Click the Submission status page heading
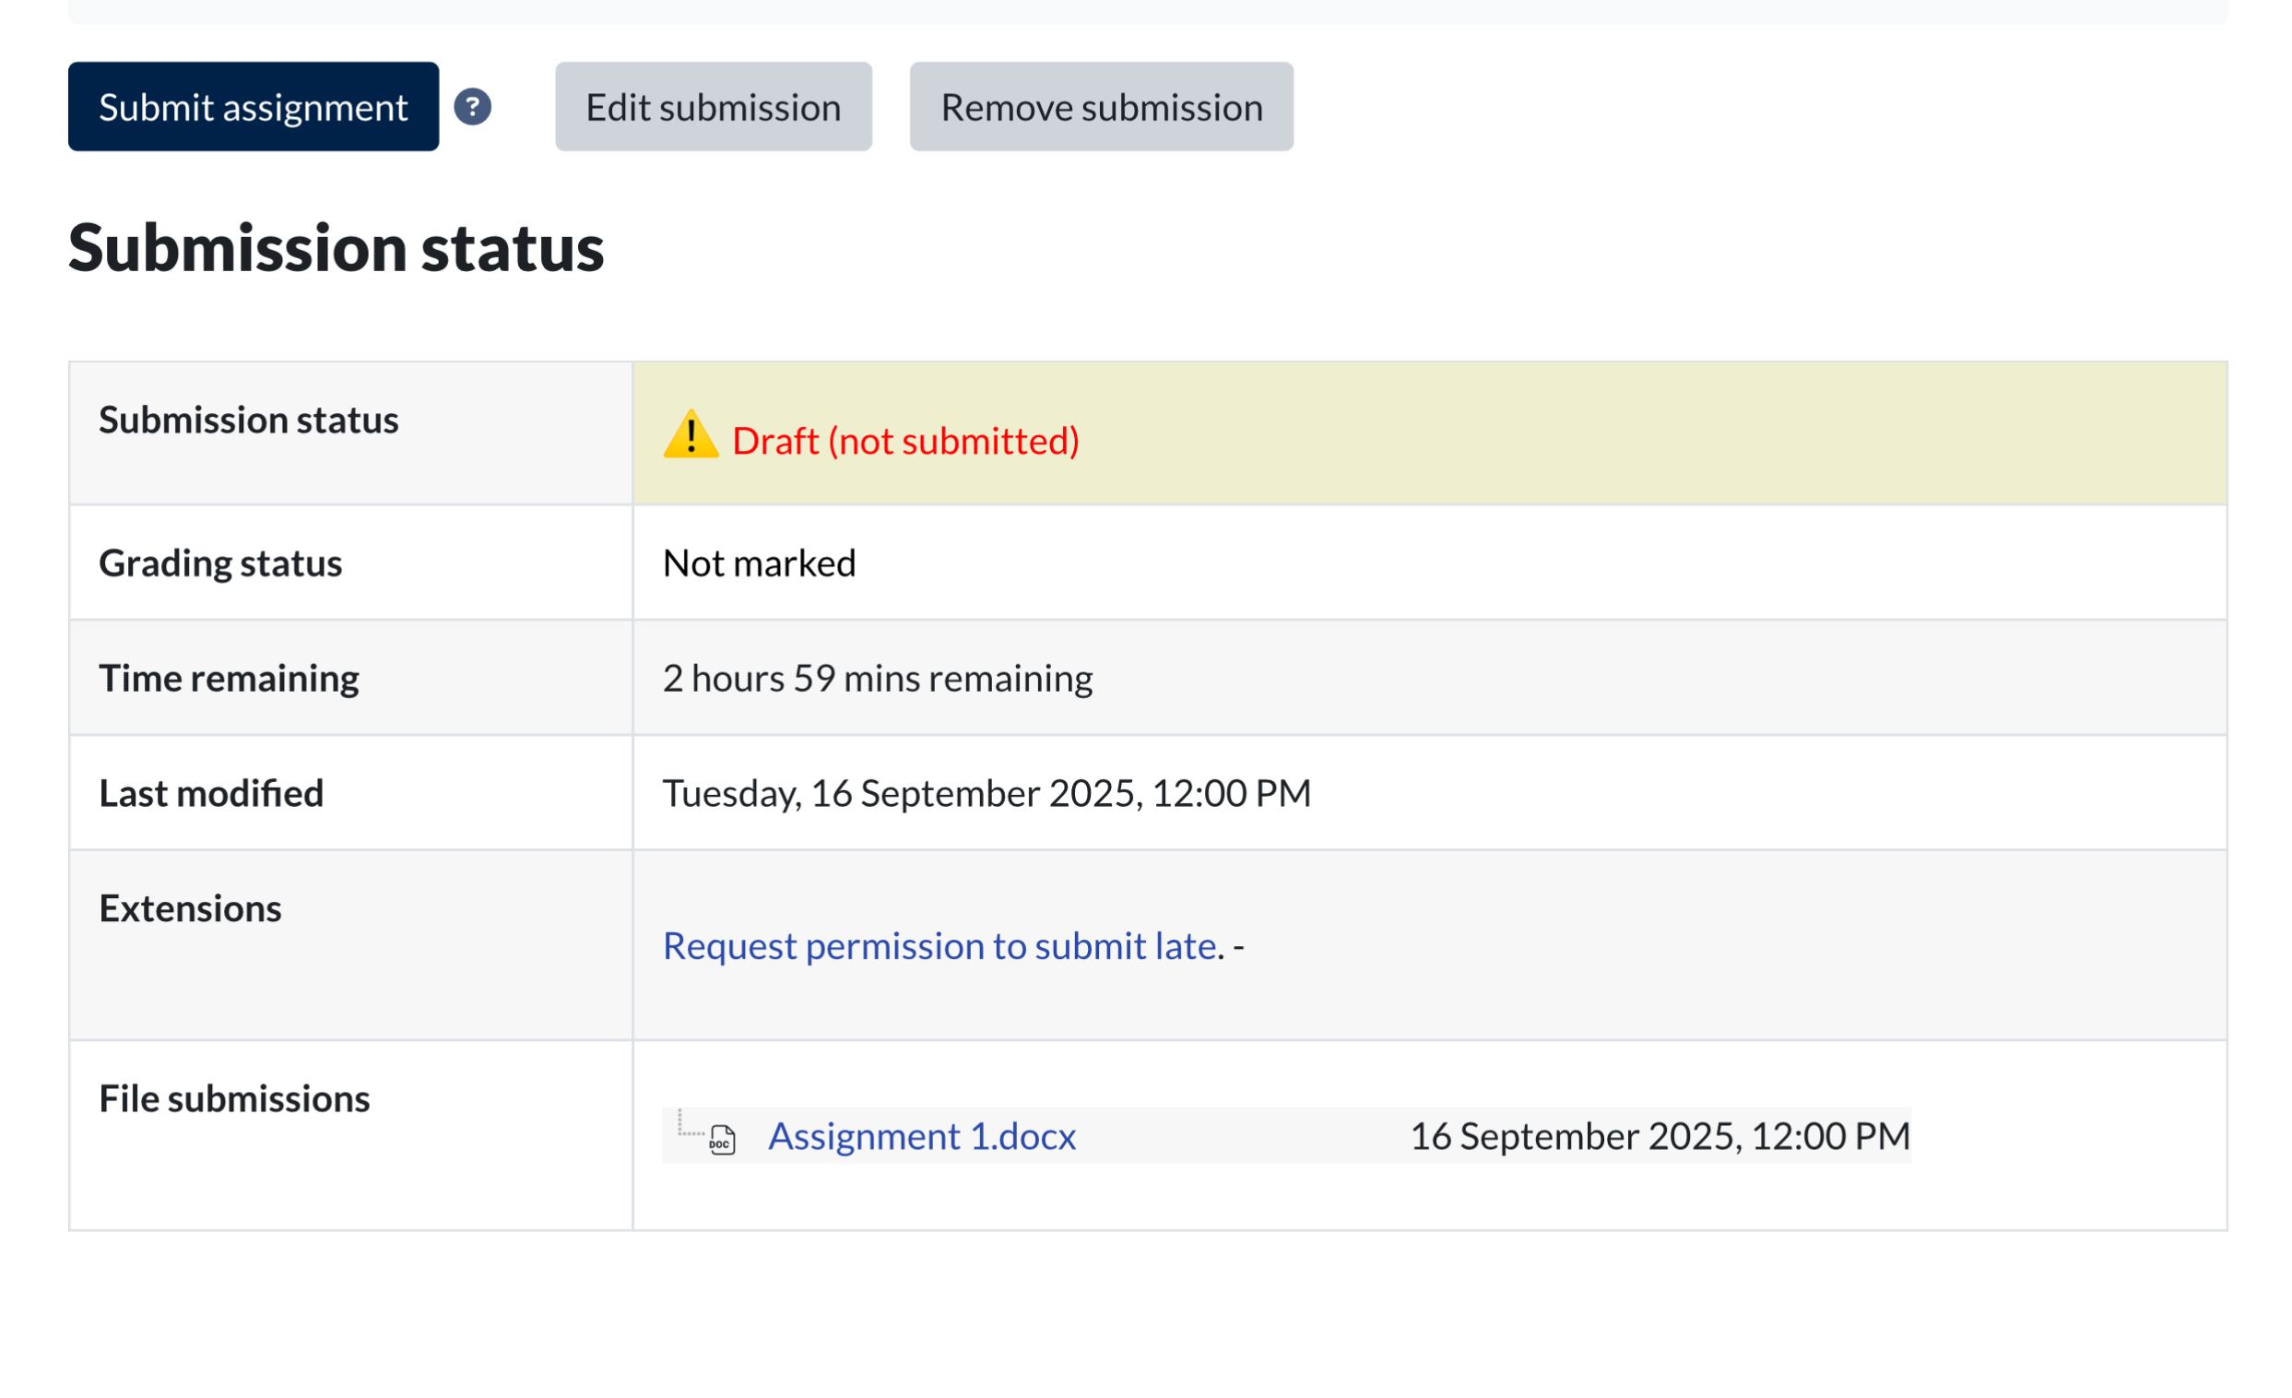The image size is (2292, 1398). [336, 248]
